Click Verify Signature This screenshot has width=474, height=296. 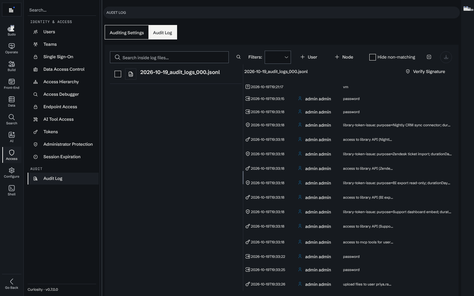point(425,72)
